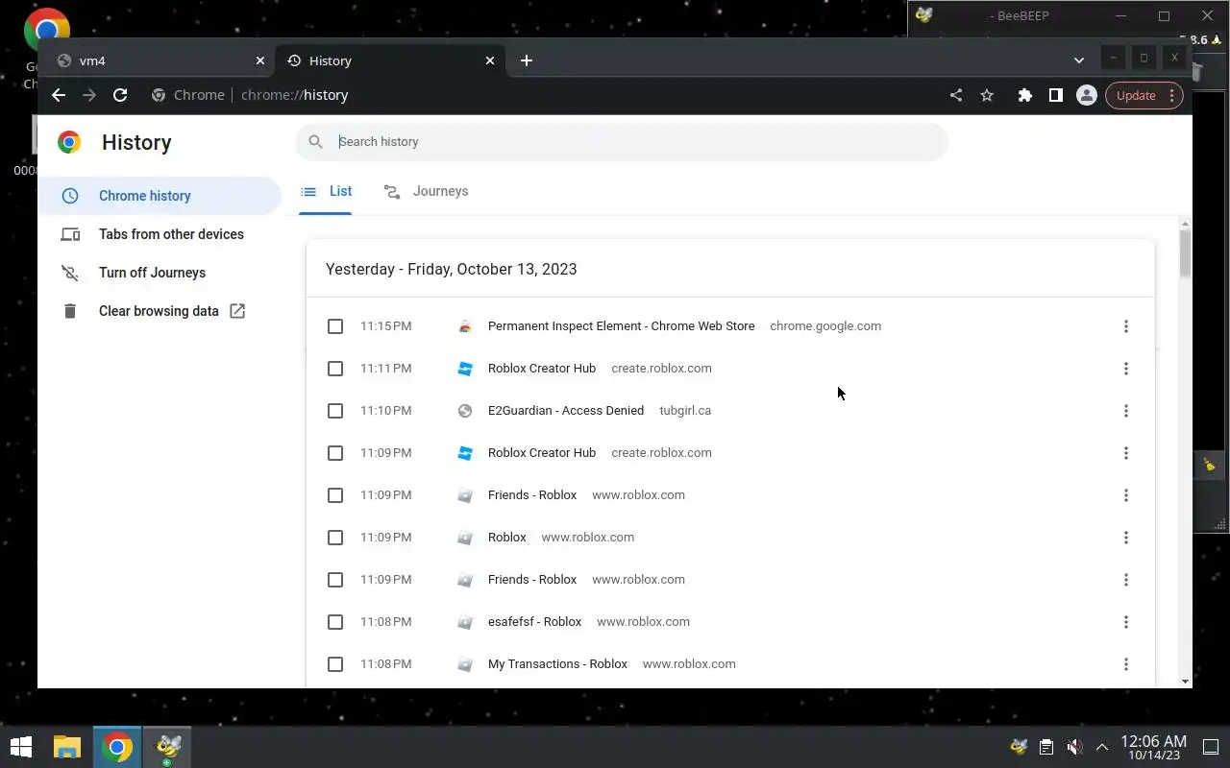Open Tabs from other devices
This screenshot has height=768, width=1230.
click(160, 234)
